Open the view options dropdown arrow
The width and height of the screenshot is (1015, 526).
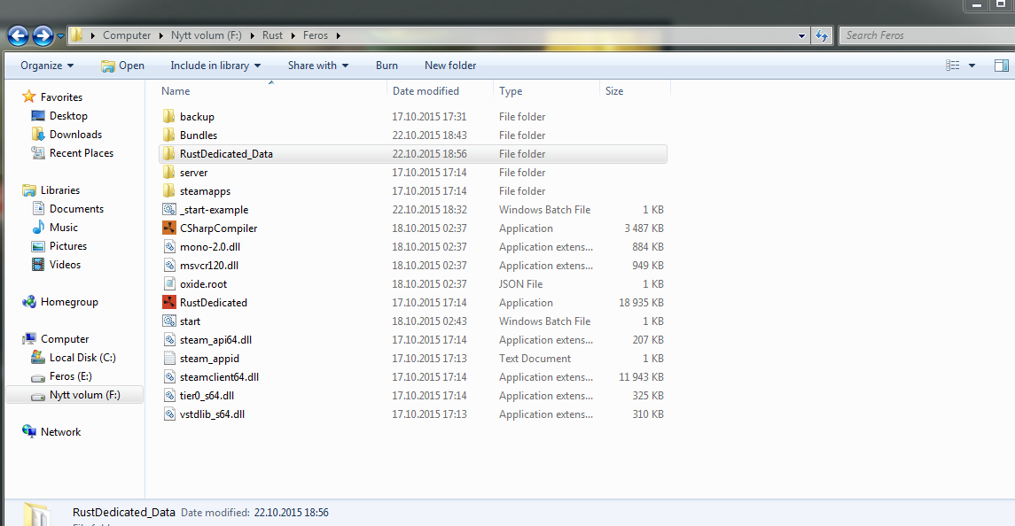tap(972, 66)
